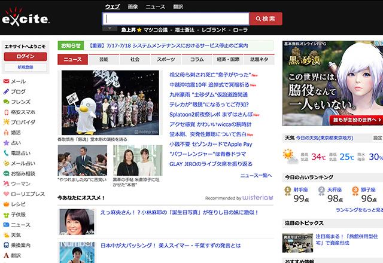Open the 旅館併用型住宅 topic link

pyautogui.click(x=346, y=240)
